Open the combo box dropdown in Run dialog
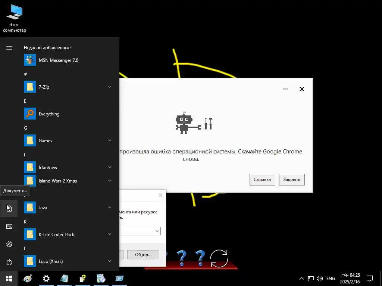382x286 pixels. pyautogui.click(x=157, y=231)
